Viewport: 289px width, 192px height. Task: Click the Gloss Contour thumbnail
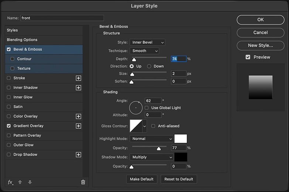[136, 126]
